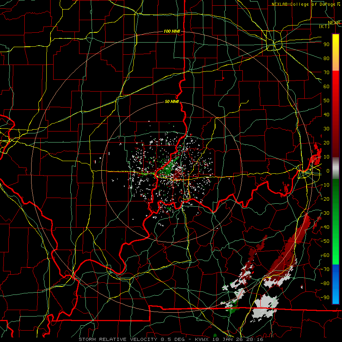Select the 50 NMI range ring label
The height and width of the screenshot is (342, 342).
click(172, 101)
